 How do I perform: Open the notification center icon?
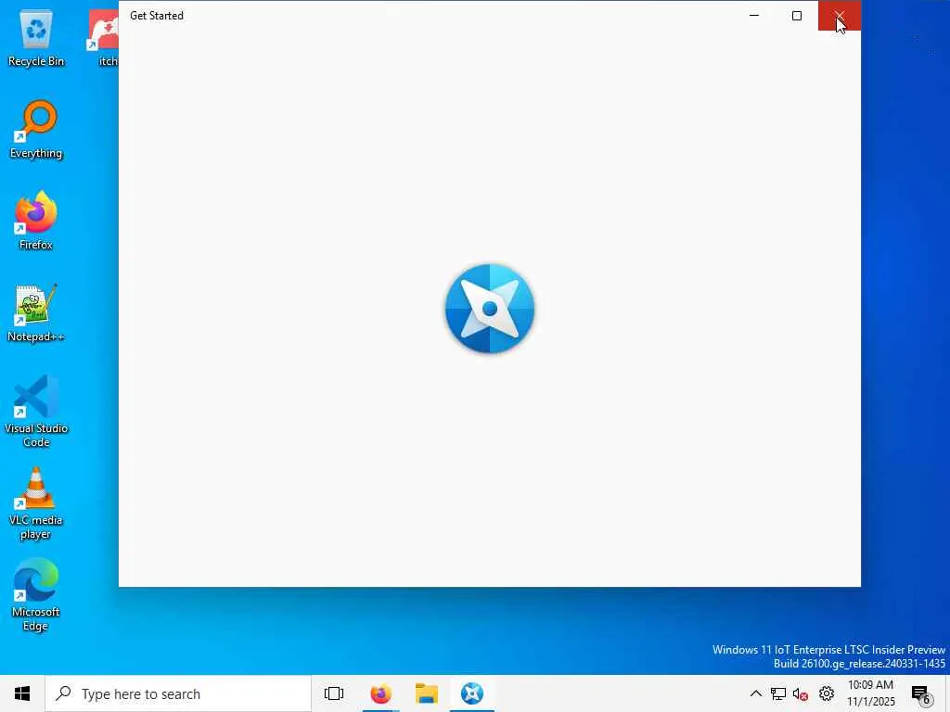921,693
